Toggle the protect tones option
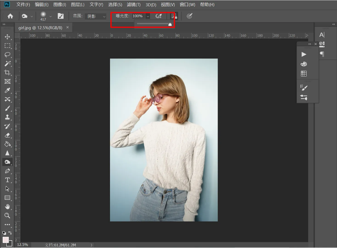Image resolution: width=337 pixels, height=248 pixels. [x=174, y=16]
